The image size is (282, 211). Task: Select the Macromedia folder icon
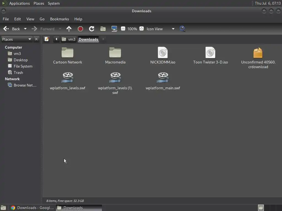point(115,52)
